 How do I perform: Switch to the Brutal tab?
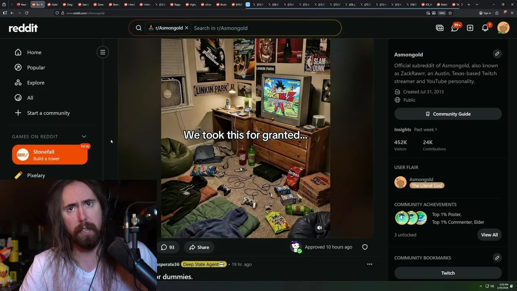221,4
